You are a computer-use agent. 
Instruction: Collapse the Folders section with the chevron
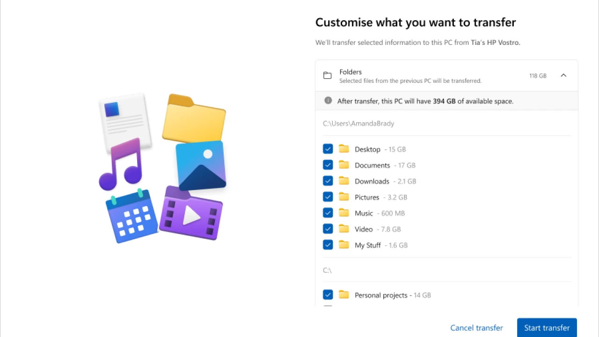pyautogui.click(x=563, y=75)
